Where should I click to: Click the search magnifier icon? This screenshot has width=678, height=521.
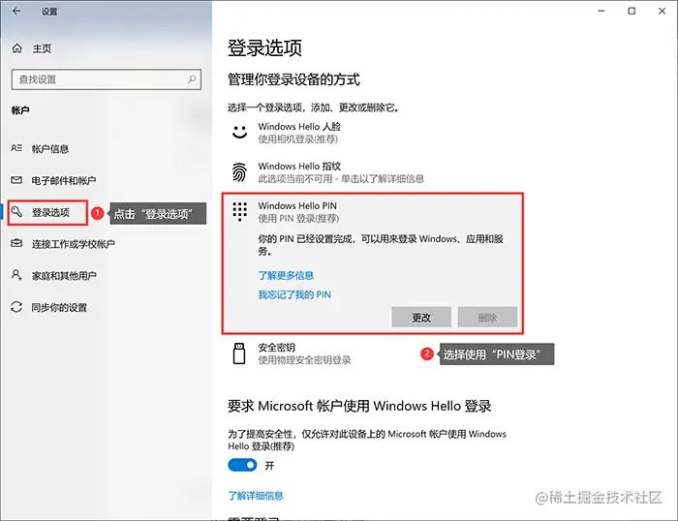pyautogui.click(x=192, y=79)
